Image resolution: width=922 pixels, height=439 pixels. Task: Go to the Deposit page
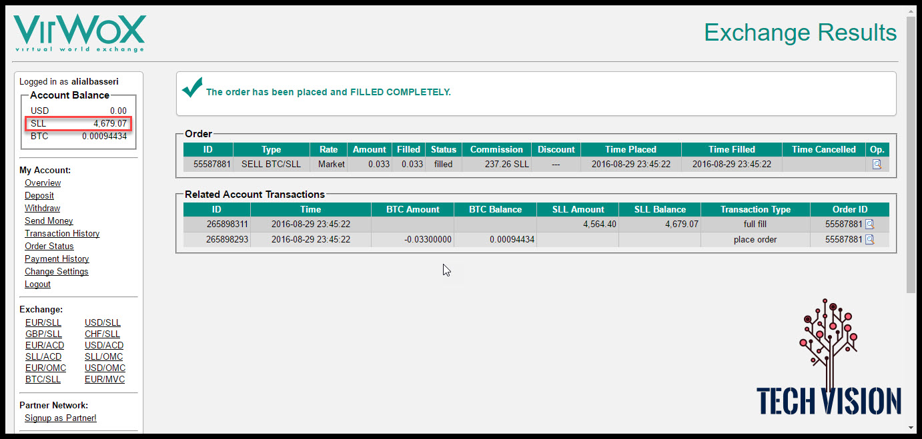tap(39, 195)
